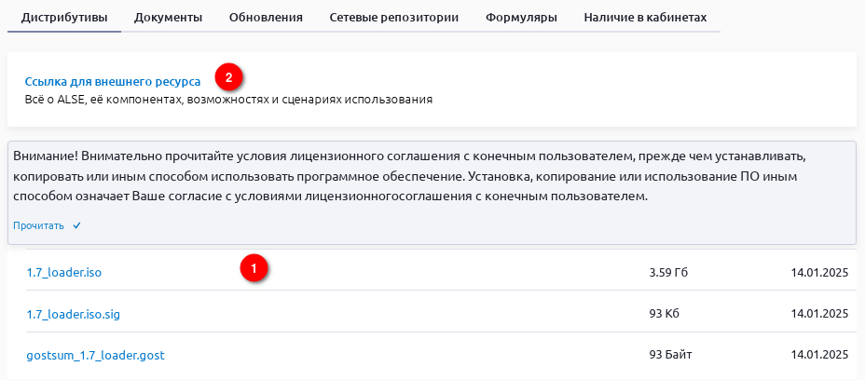This screenshot has width=865, height=380.
Task: Open the Ссылка для внешнего ресурса link
Action: [x=113, y=81]
